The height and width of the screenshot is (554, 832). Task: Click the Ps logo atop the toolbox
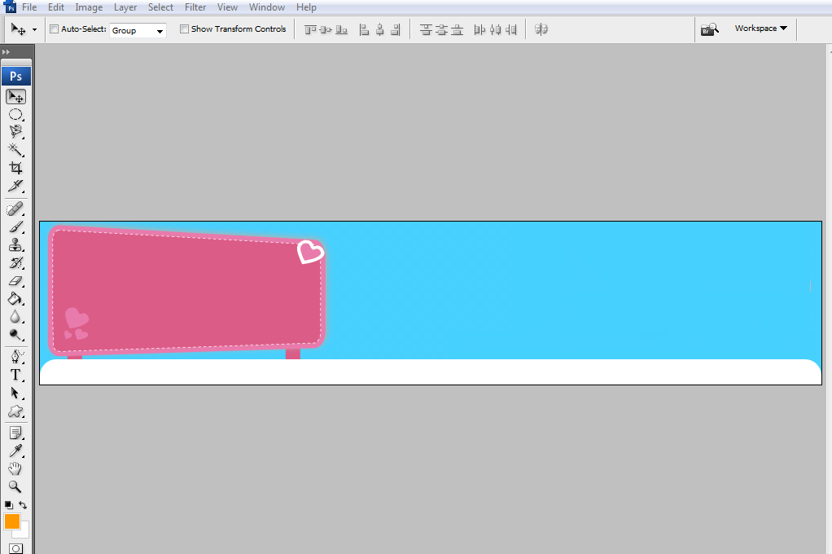[x=16, y=76]
